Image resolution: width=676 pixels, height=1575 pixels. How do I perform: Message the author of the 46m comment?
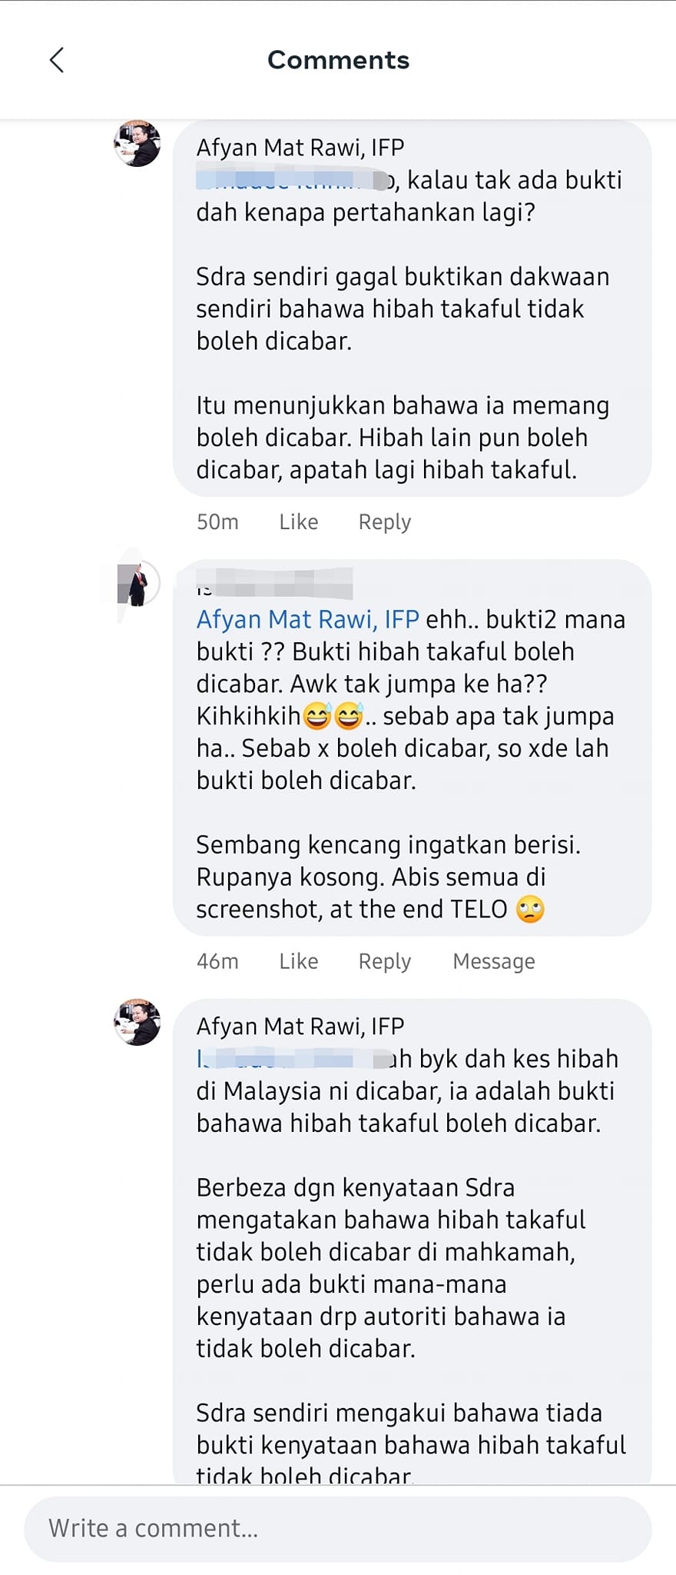494,961
